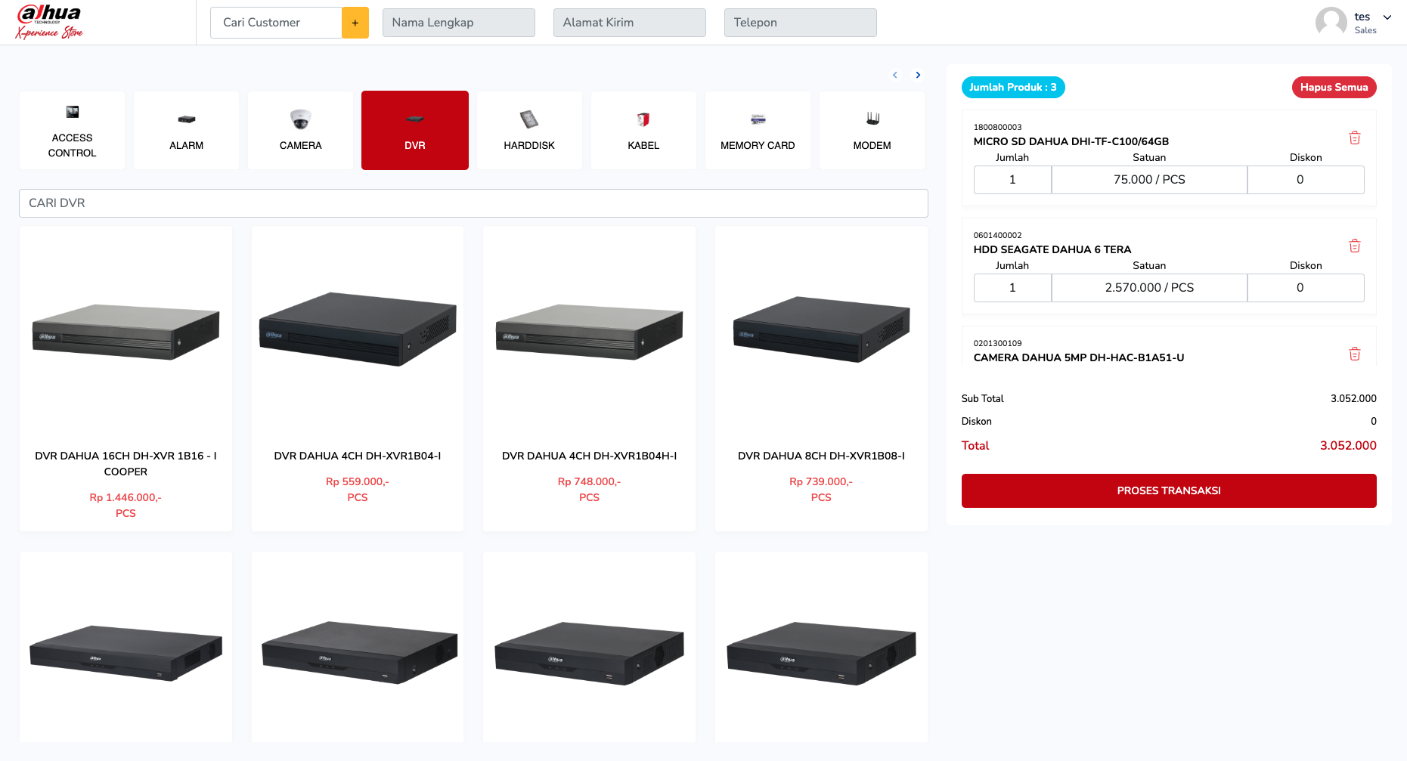Image resolution: width=1407 pixels, height=761 pixels.
Task: Edit Diskon for Micro SD Dahua
Action: [1306, 180]
